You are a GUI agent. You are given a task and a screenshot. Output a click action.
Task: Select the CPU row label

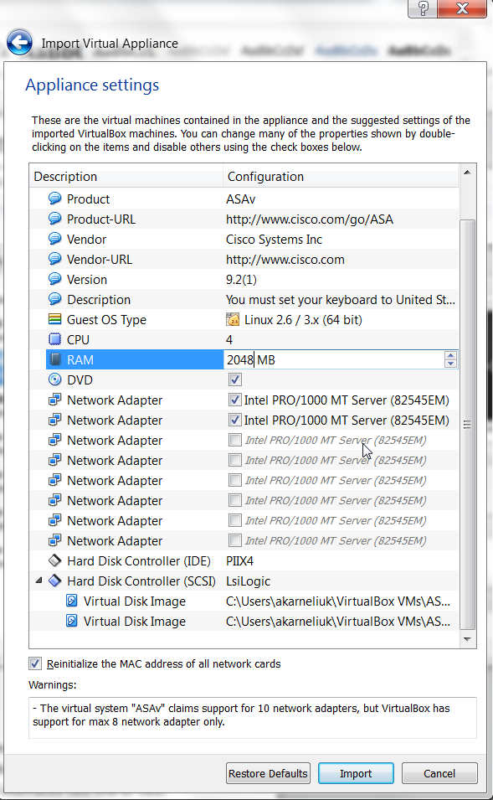coord(78,340)
